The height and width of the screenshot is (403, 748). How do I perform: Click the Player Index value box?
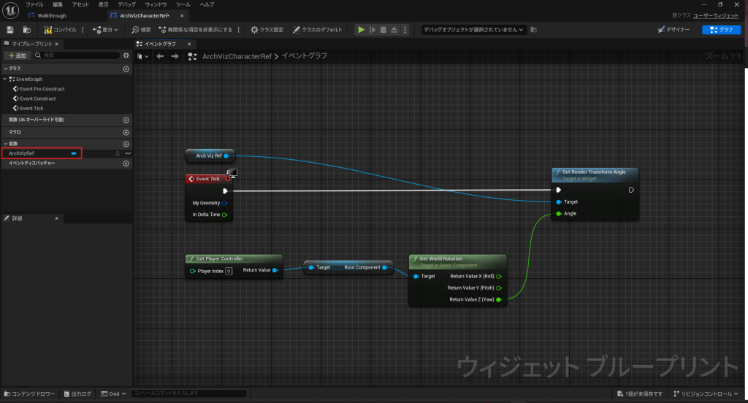tap(229, 271)
